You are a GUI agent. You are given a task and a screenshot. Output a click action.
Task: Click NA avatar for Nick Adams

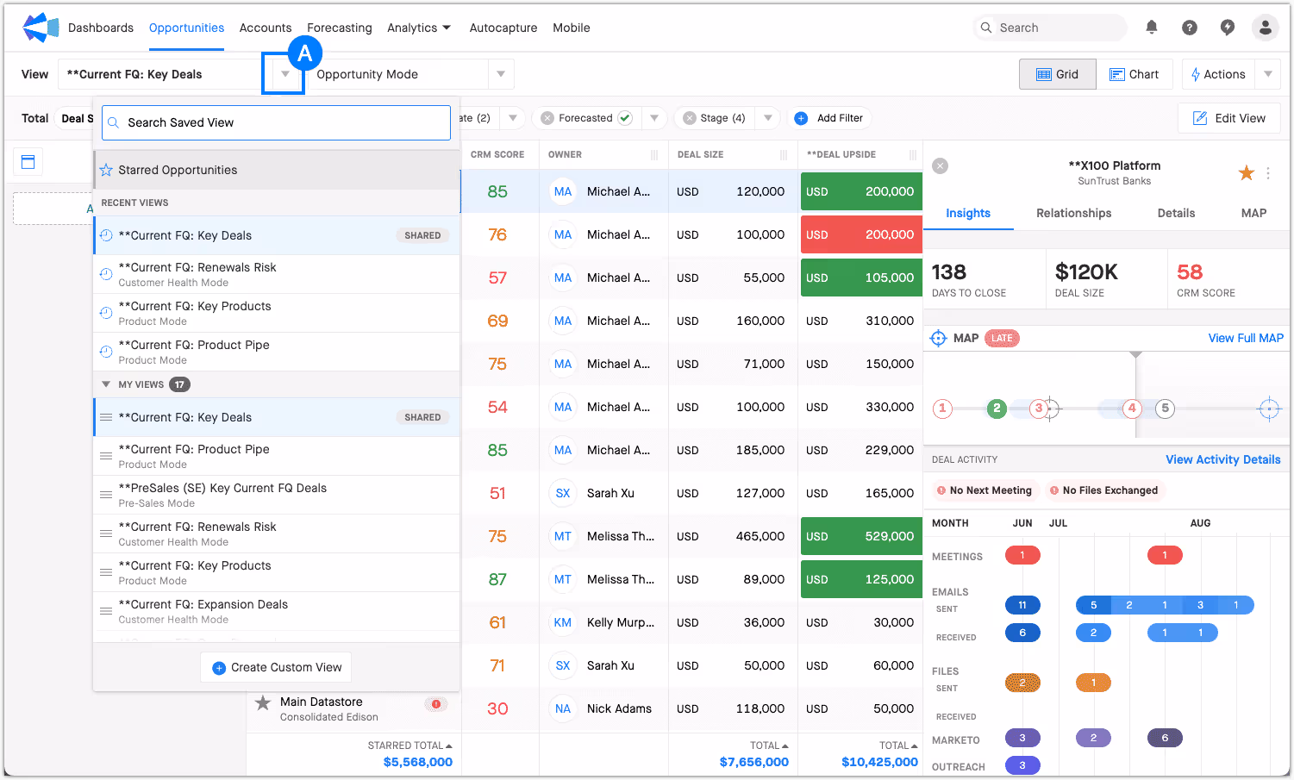[563, 708]
